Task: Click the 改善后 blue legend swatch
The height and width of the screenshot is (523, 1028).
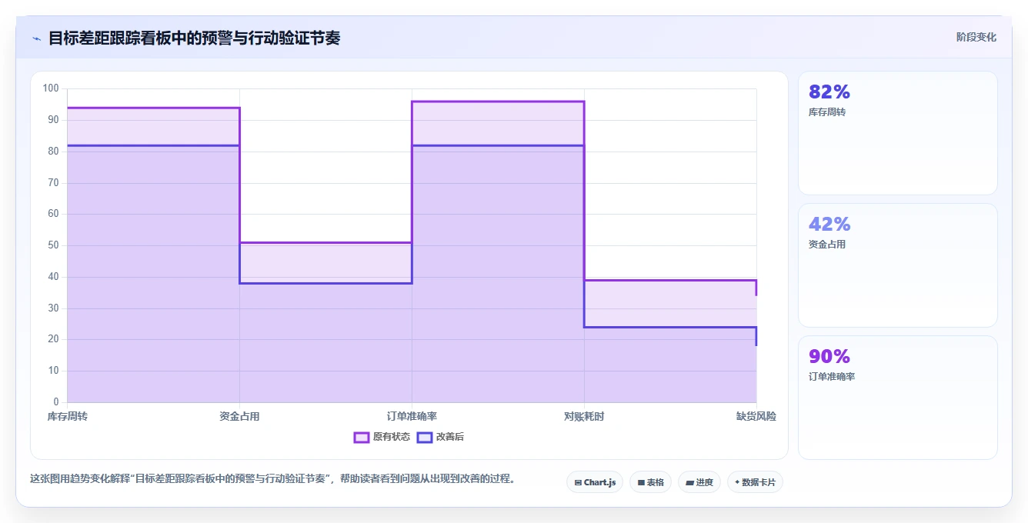Action: click(425, 437)
